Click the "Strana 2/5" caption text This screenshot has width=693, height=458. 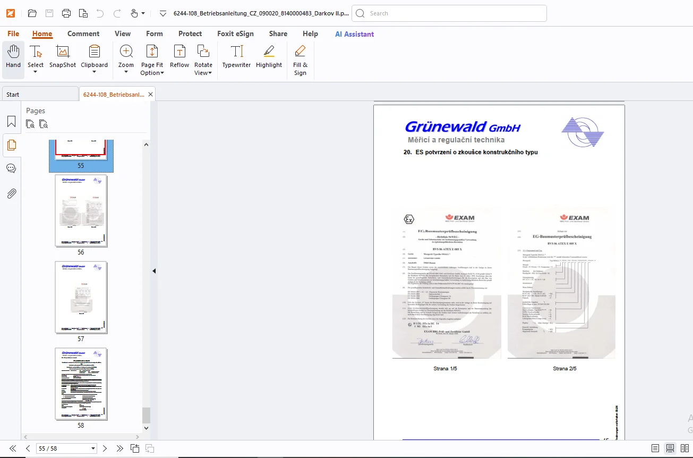(564, 368)
